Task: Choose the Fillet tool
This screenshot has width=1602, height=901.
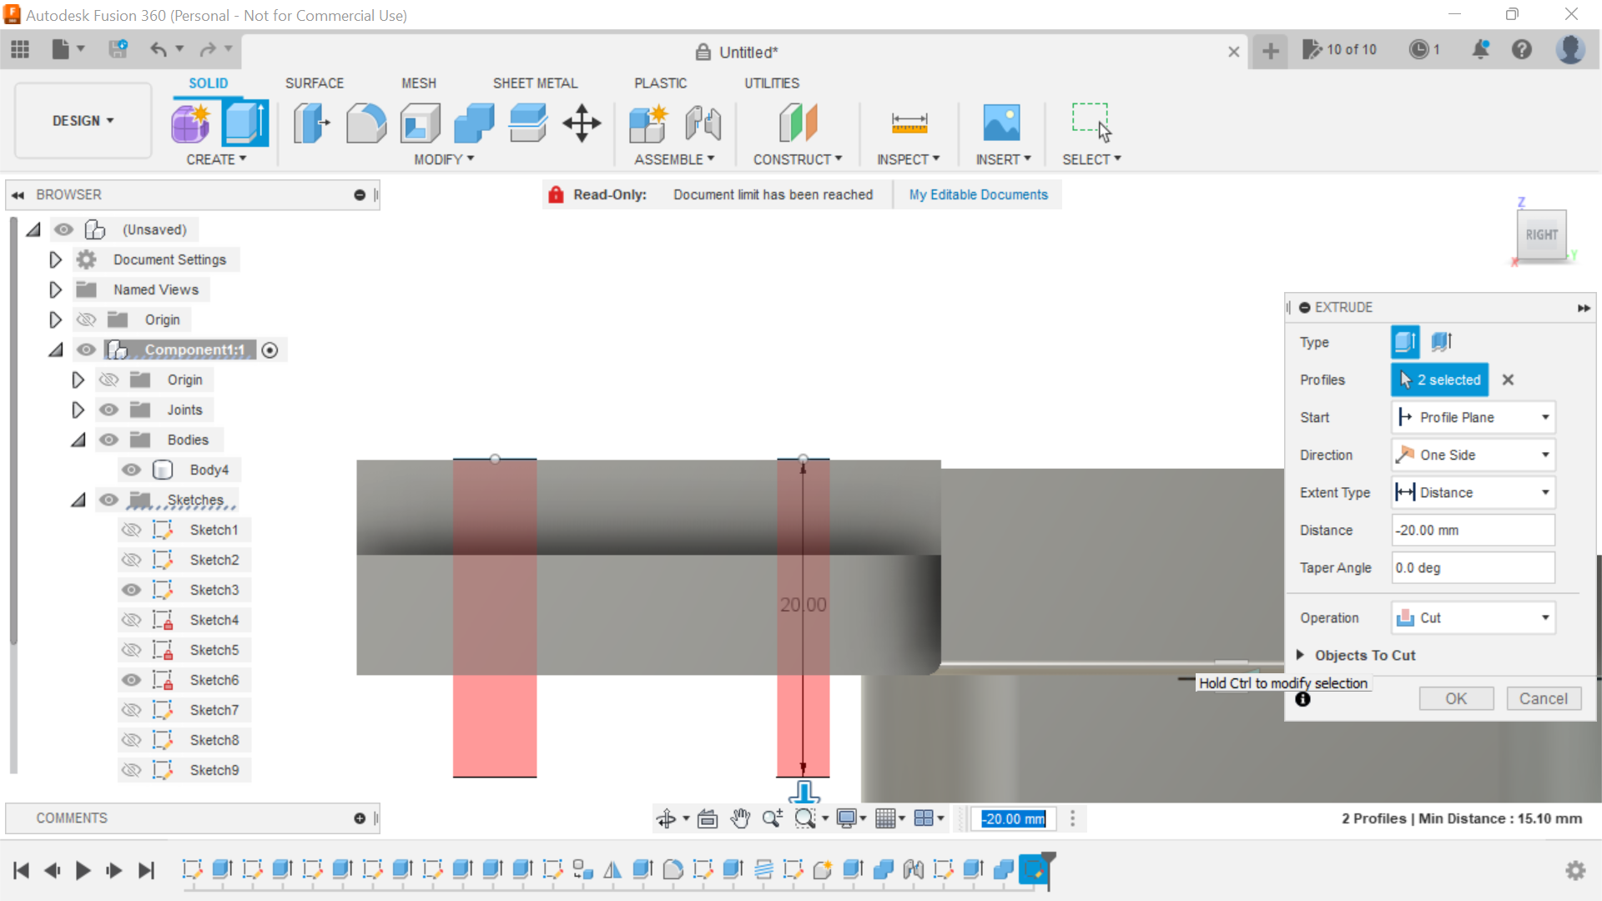Action: click(x=366, y=123)
